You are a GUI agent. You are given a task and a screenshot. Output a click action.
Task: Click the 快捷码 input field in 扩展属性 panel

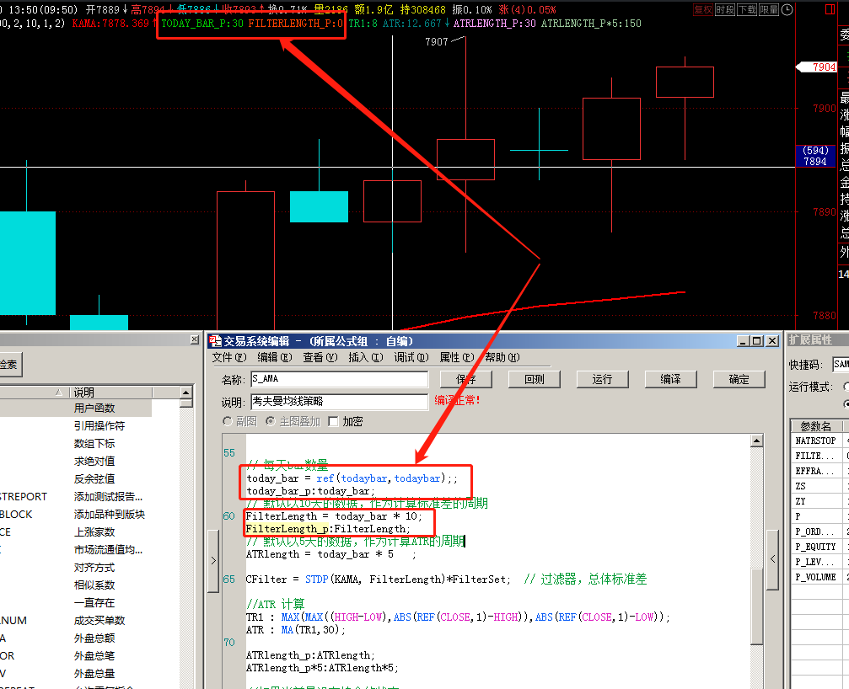(841, 365)
